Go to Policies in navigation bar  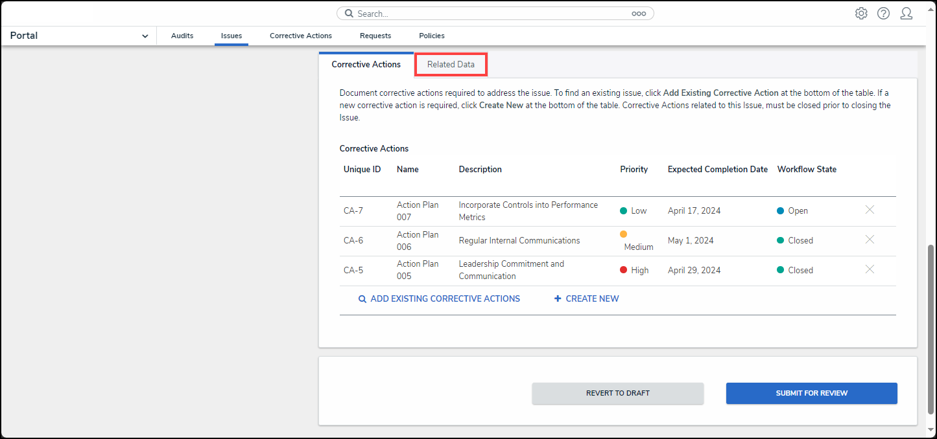pyautogui.click(x=432, y=36)
